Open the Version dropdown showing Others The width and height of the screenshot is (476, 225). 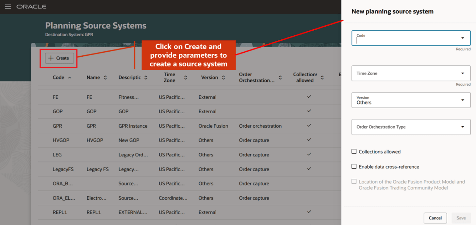(463, 100)
